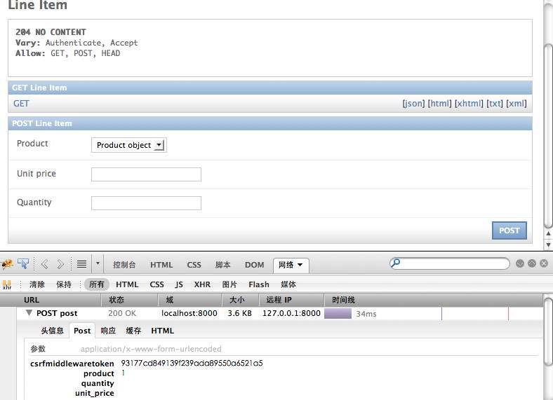
Task: Click page scrollbar down arrow
Action: (548, 244)
